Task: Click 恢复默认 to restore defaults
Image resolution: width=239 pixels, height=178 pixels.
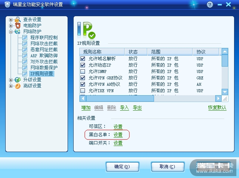Action: (x=217, y=108)
